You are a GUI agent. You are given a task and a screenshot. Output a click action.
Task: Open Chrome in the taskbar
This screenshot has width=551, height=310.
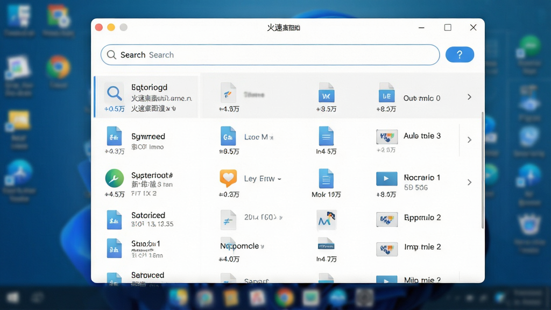pos(284,297)
